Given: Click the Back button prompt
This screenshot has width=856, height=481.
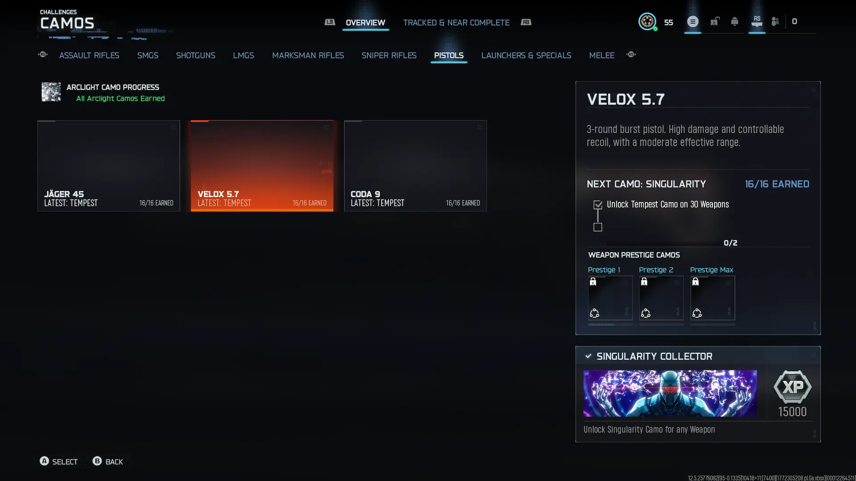Looking at the screenshot, I should [108, 461].
